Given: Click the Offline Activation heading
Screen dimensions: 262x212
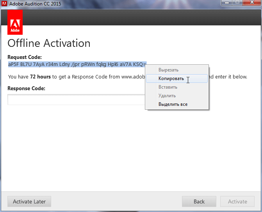Looking at the screenshot, I should pos(49,43).
